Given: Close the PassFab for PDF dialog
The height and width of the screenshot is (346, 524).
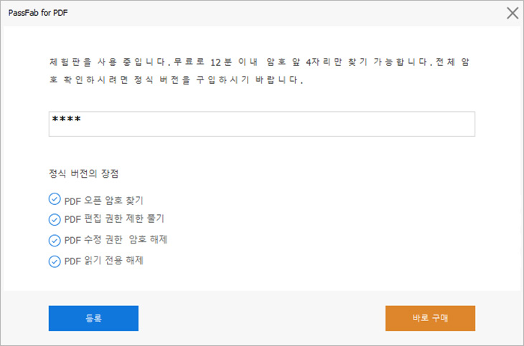Looking at the screenshot, I should click(x=513, y=13).
